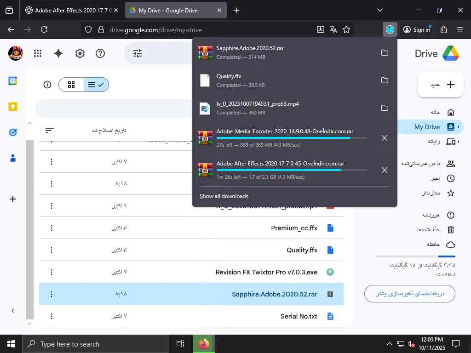Open more actions for Revision FX Twixtor
The height and width of the screenshot is (353, 471).
[x=52, y=272]
